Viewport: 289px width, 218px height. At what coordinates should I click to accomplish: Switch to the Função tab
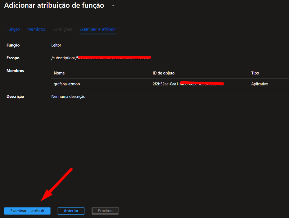[x=13, y=29]
